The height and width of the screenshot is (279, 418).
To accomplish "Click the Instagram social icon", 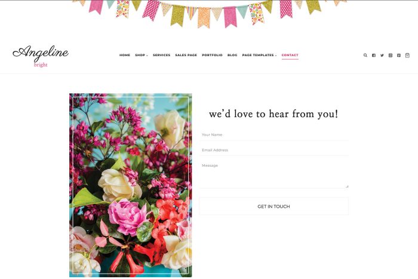I will click(x=391, y=55).
